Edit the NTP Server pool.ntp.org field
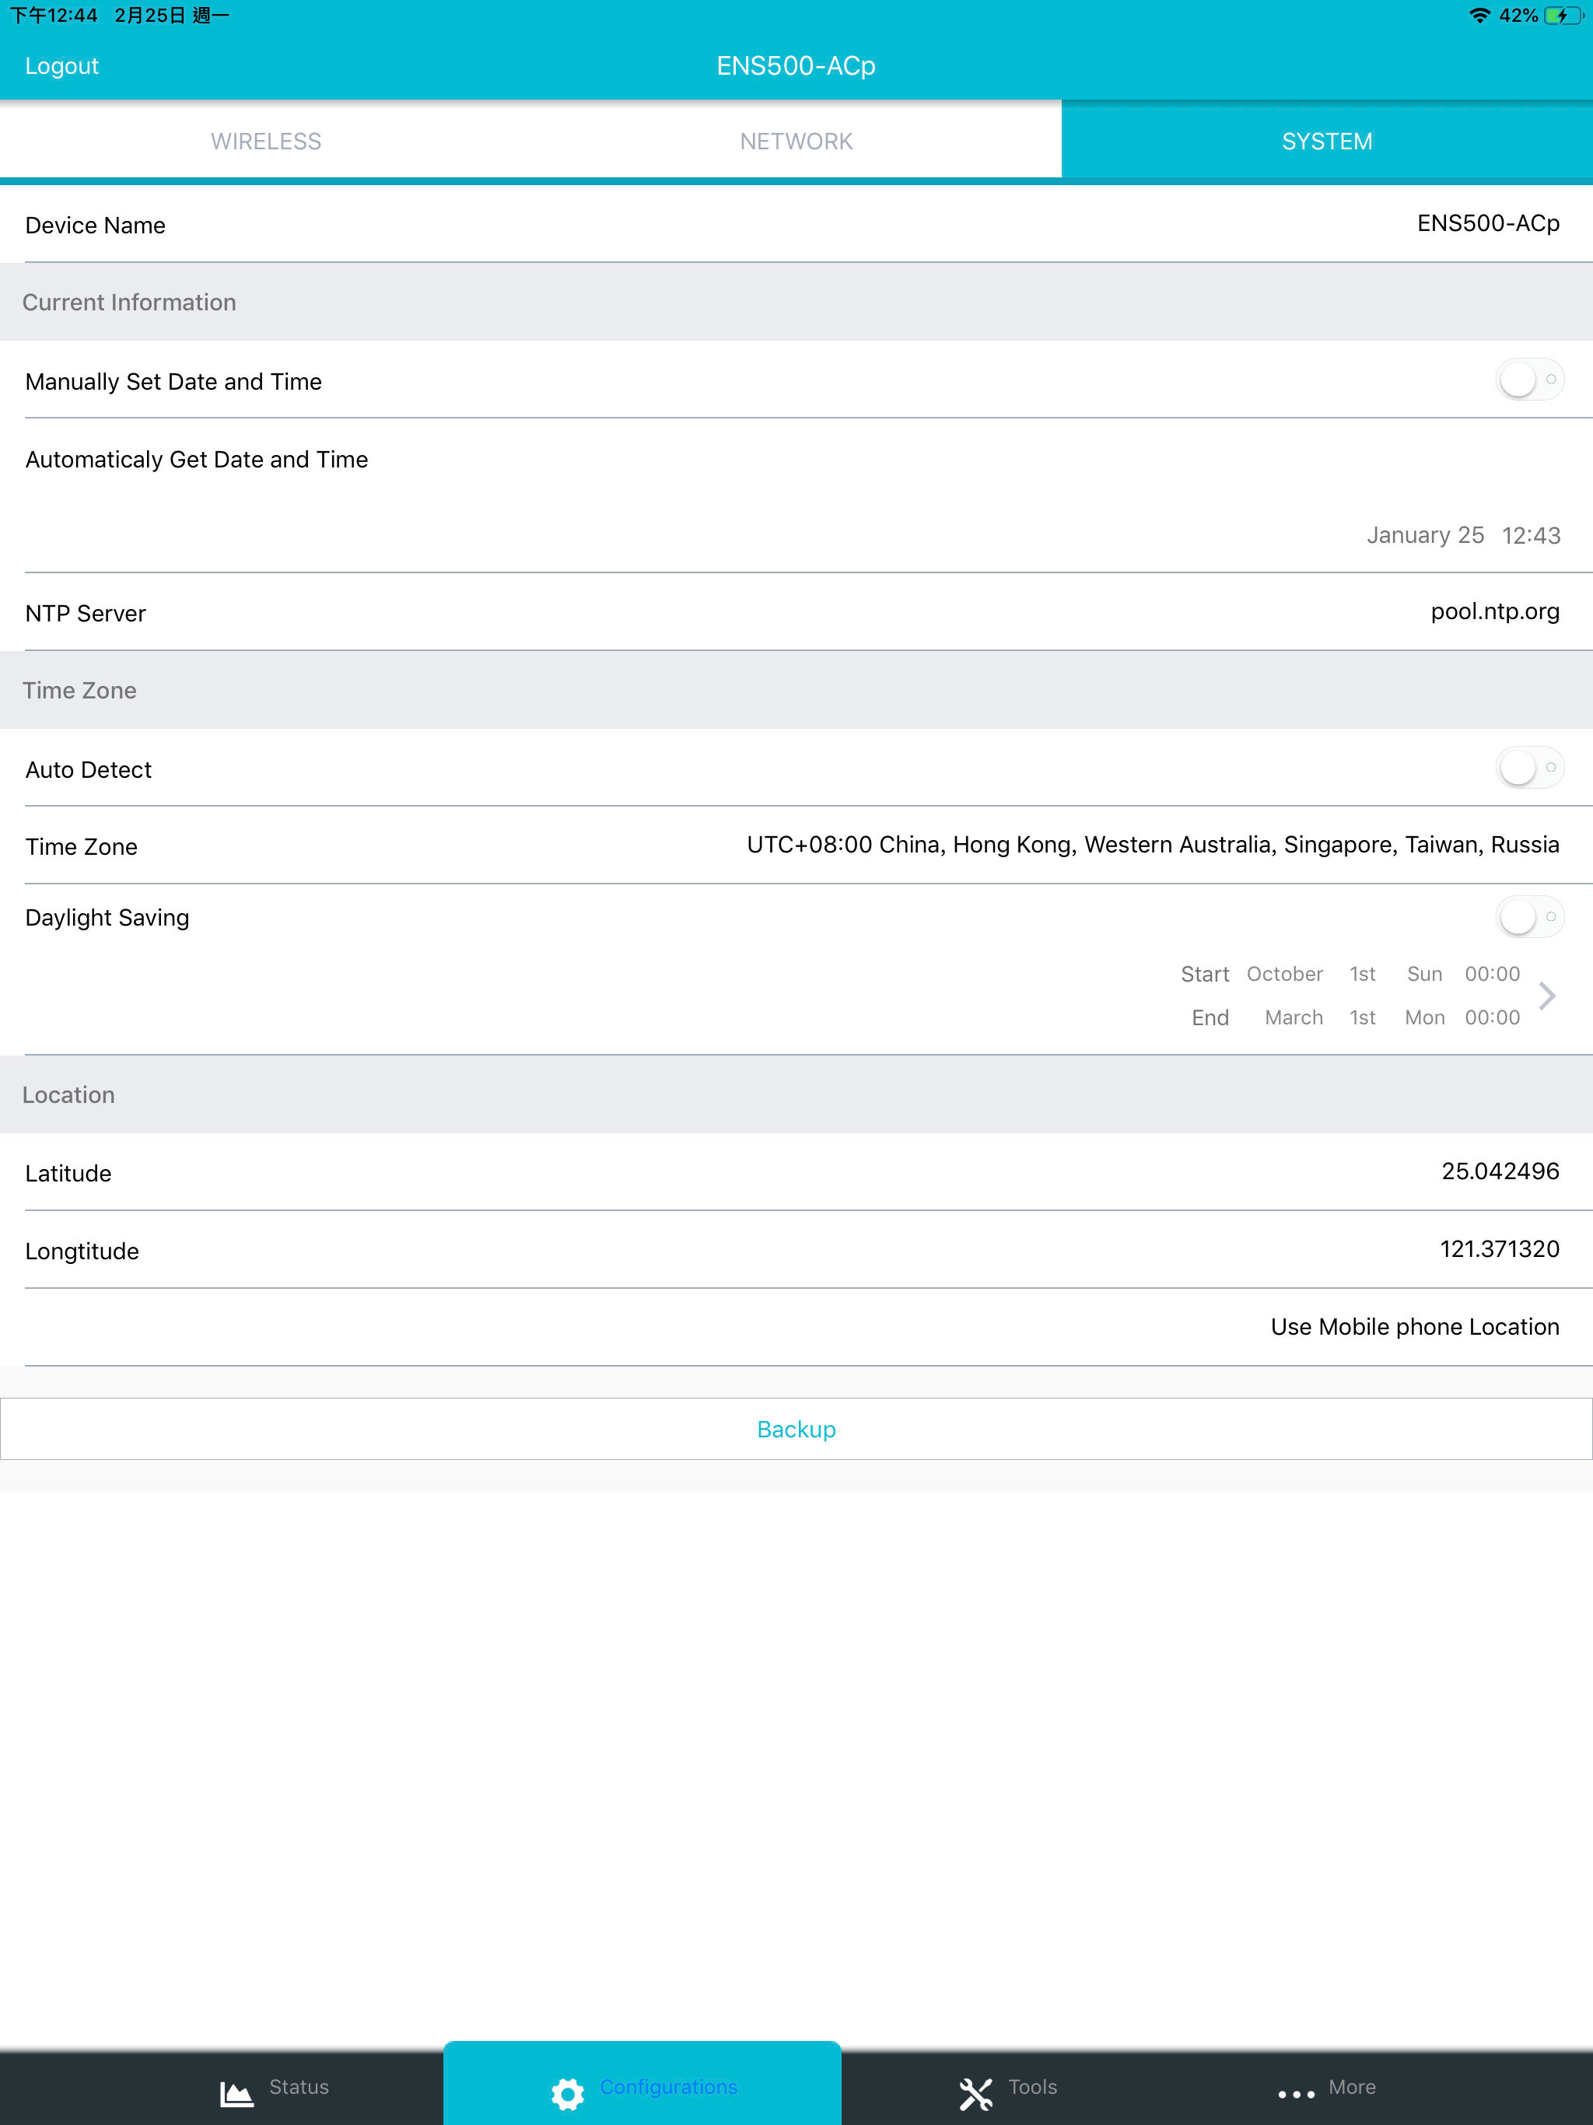The image size is (1593, 2125). [x=1495, y=611]
